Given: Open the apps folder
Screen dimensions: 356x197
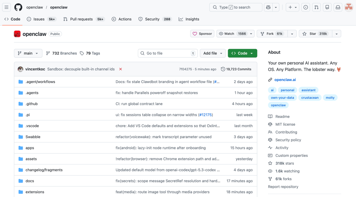Looking at the screenshot, I should click(30, 148).
